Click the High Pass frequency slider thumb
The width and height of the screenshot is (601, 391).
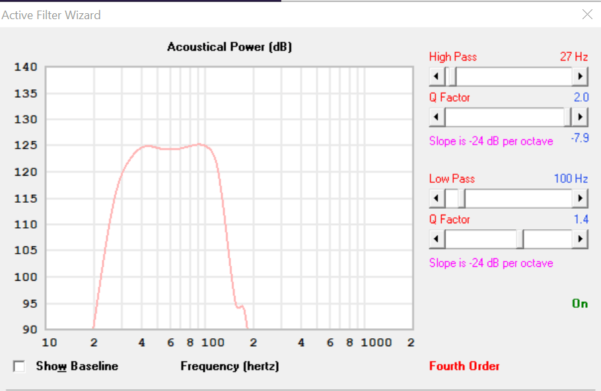(x=452, y=76)
